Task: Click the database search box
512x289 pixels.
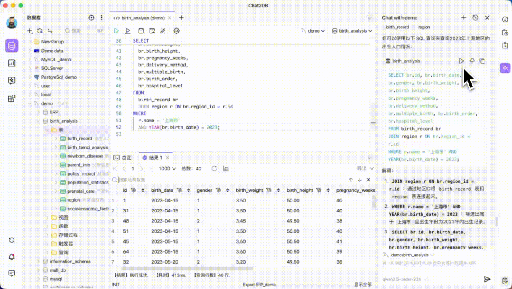Action: (84, 31)
